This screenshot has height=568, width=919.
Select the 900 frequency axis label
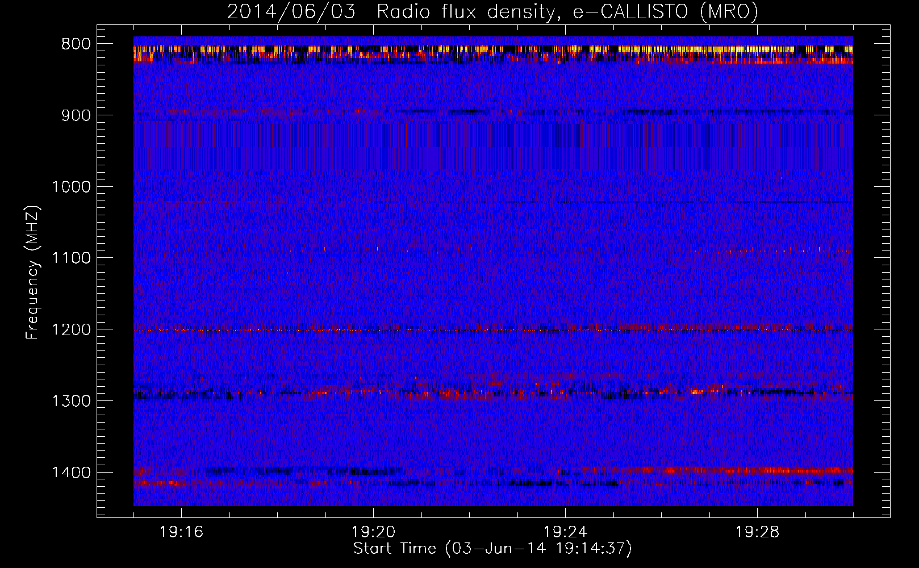76,115
